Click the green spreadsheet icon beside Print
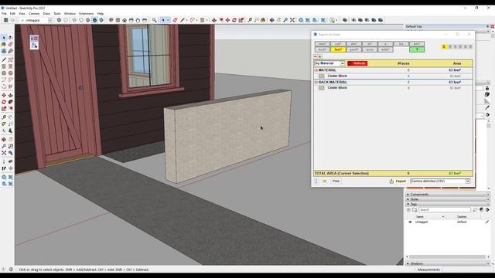Viewport: 495px width, 278px height. 325,181
